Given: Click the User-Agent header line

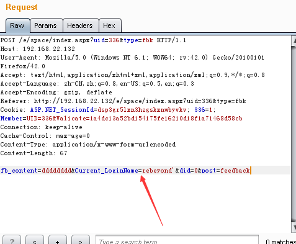Looking at the screenshot, I should (x=132, y=58).
